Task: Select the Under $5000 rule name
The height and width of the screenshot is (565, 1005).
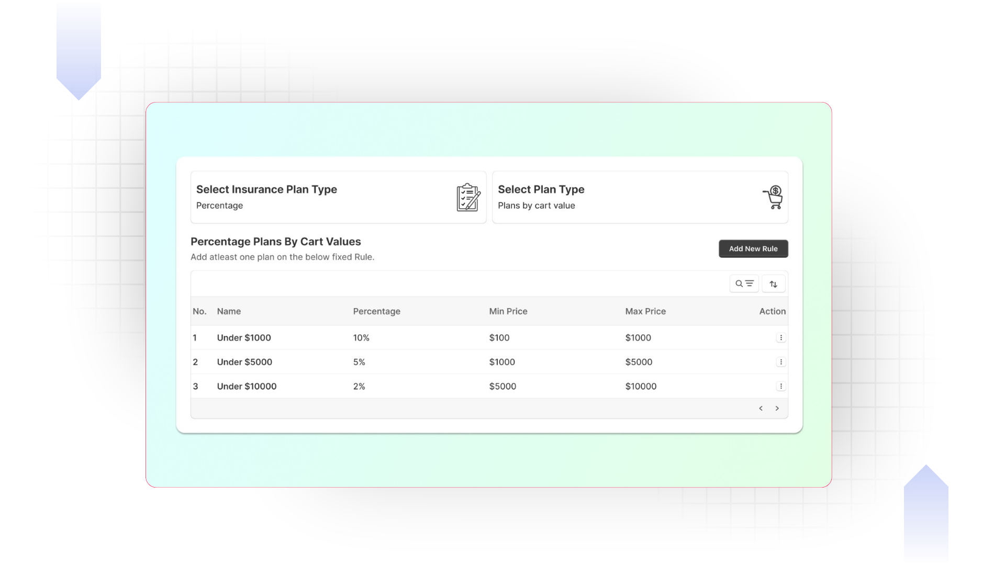Action: pos(244,362)
